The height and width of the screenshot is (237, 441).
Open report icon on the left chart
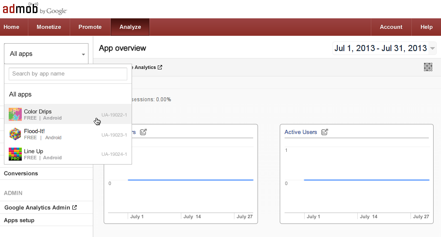[x=143, y=132]
